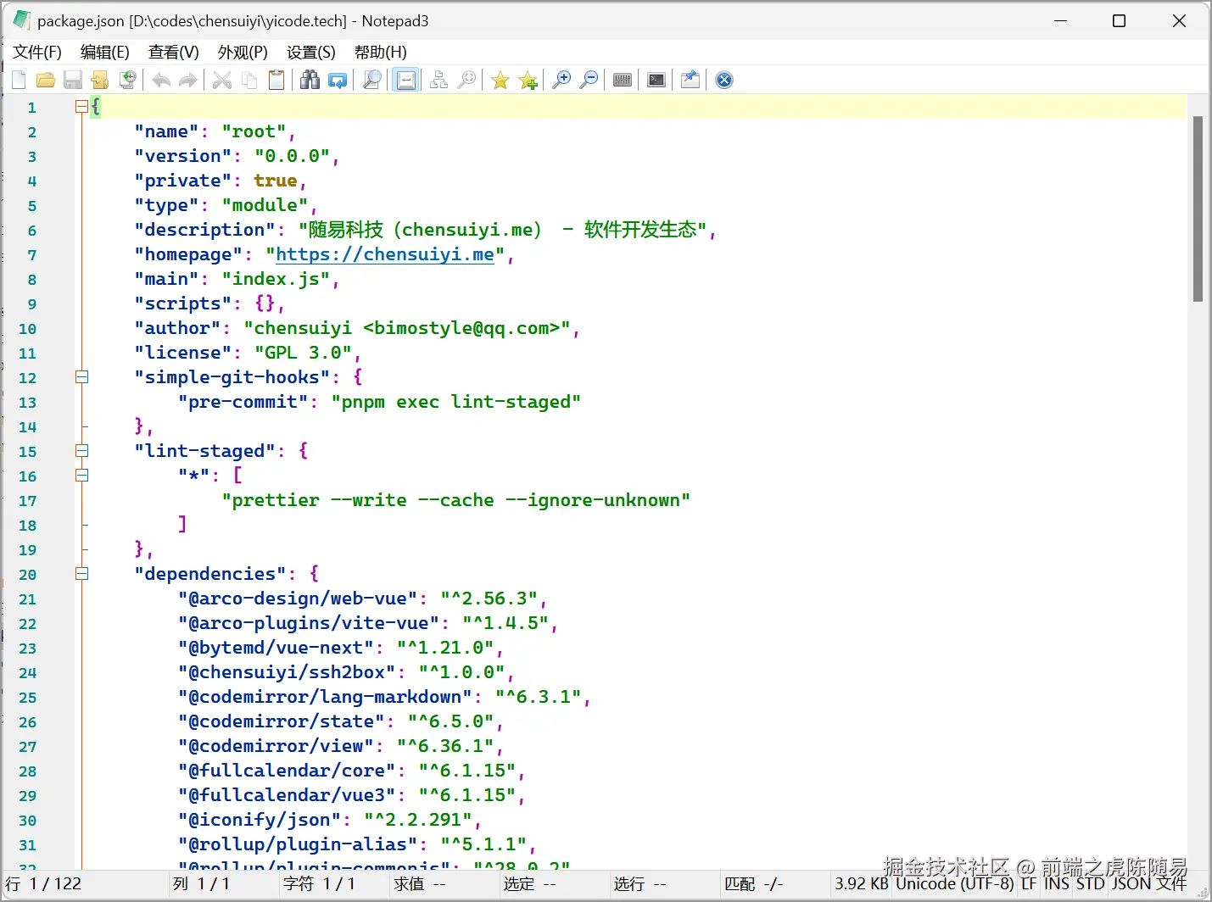Click the "version" key on line 3

pyautogui.click(x=182, y=156)
